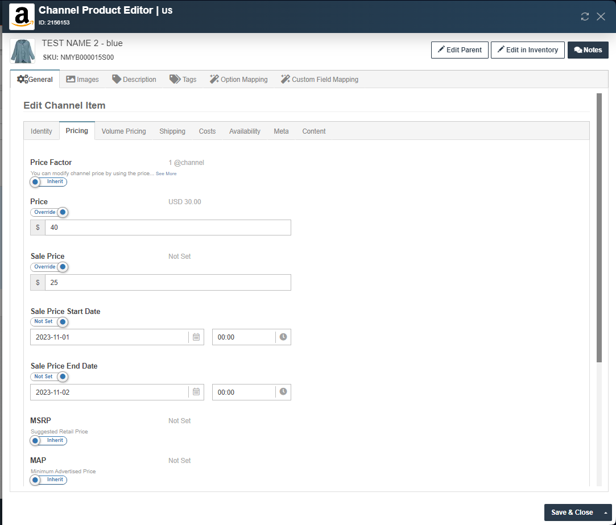Click the refresh icon in header

(585, 16)
